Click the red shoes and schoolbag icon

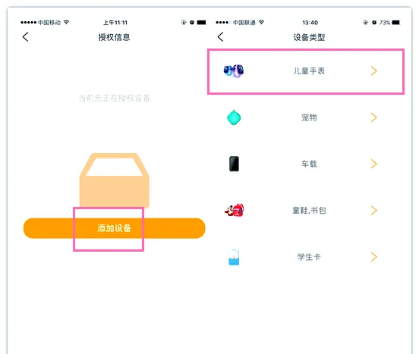click(235, 210)
